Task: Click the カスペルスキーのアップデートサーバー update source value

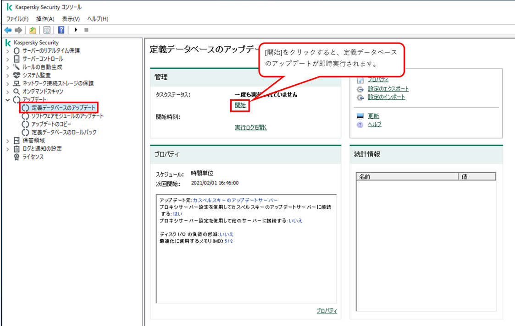Action: (235, 200)
